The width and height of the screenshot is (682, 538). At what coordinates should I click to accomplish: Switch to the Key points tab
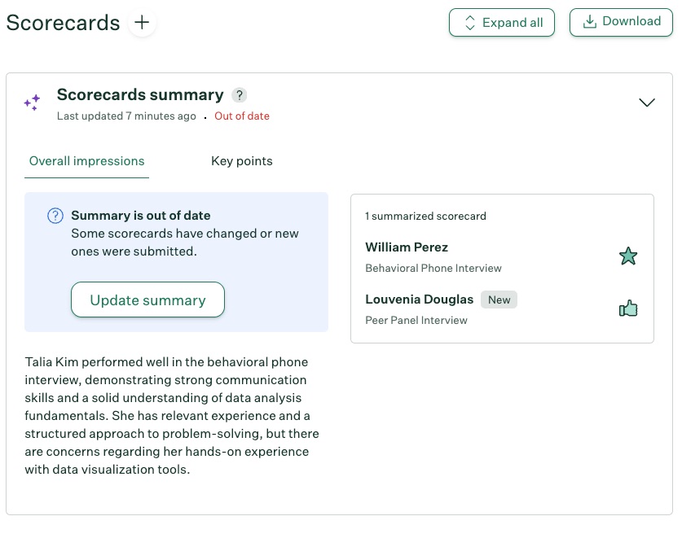point(241,161)
